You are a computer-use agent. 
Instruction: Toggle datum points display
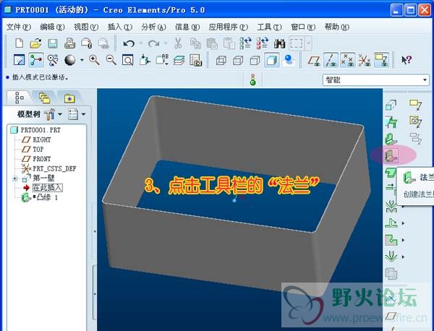tap(348, 60)
